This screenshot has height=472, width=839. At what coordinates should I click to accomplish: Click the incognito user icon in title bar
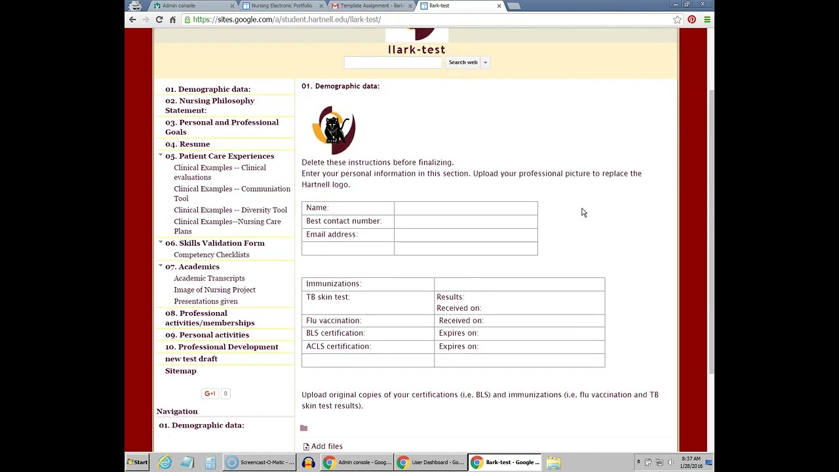click(135, 5)
